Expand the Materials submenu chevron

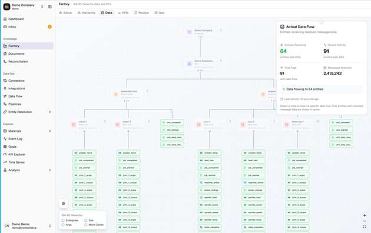point(50,131)
